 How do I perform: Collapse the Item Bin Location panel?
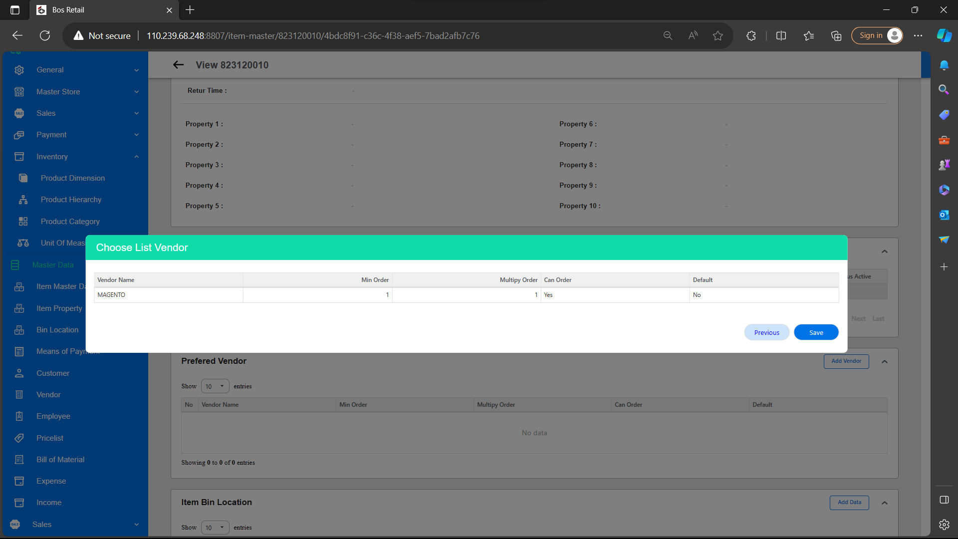coord(884,503)
